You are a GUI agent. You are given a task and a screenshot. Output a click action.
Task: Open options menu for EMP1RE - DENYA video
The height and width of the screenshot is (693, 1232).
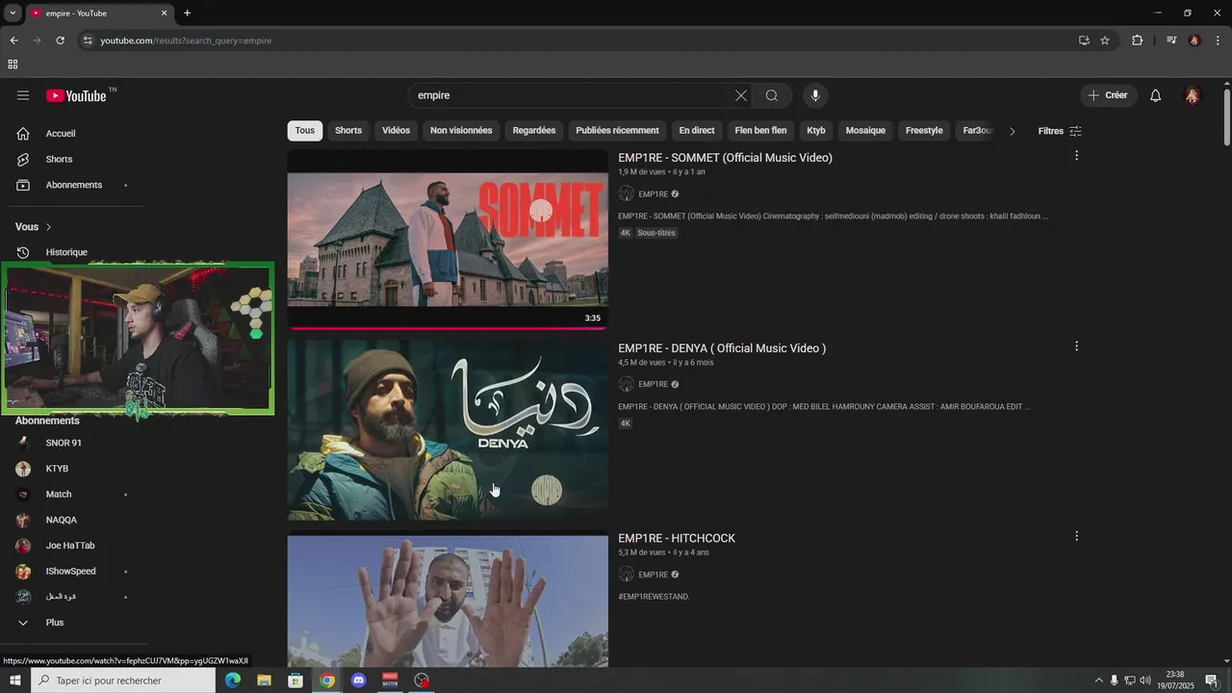click(1076, 346)
